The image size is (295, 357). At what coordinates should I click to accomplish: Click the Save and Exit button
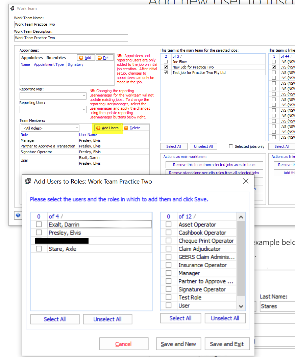click(227, 344)
